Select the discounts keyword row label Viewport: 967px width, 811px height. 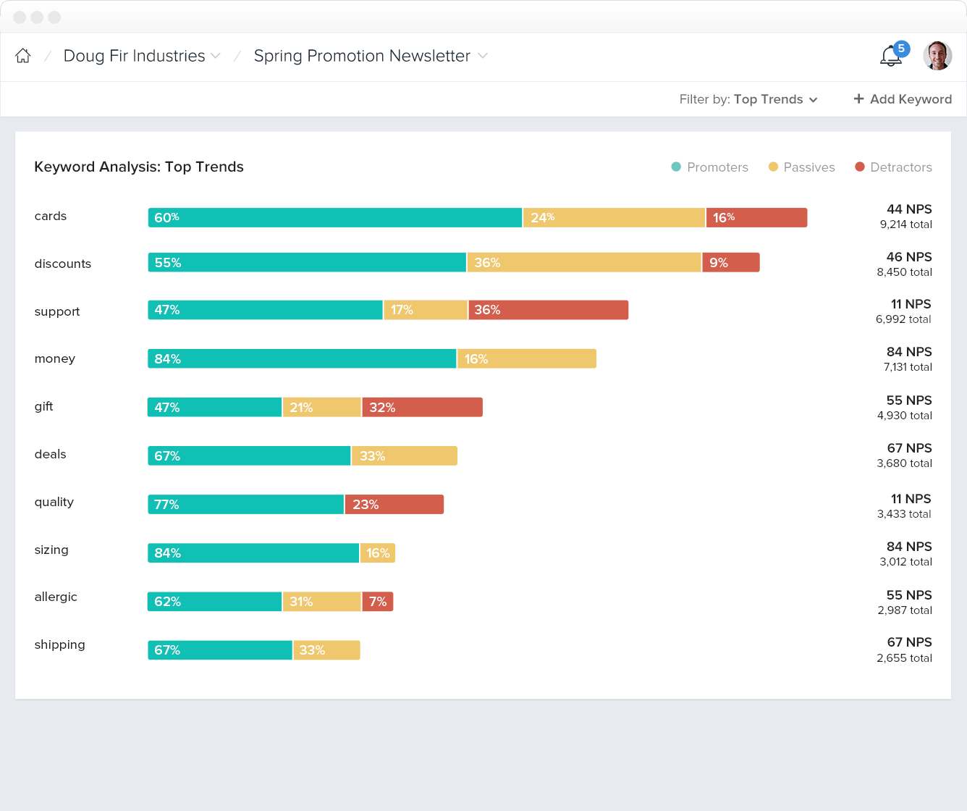click(x=63, y=264)
